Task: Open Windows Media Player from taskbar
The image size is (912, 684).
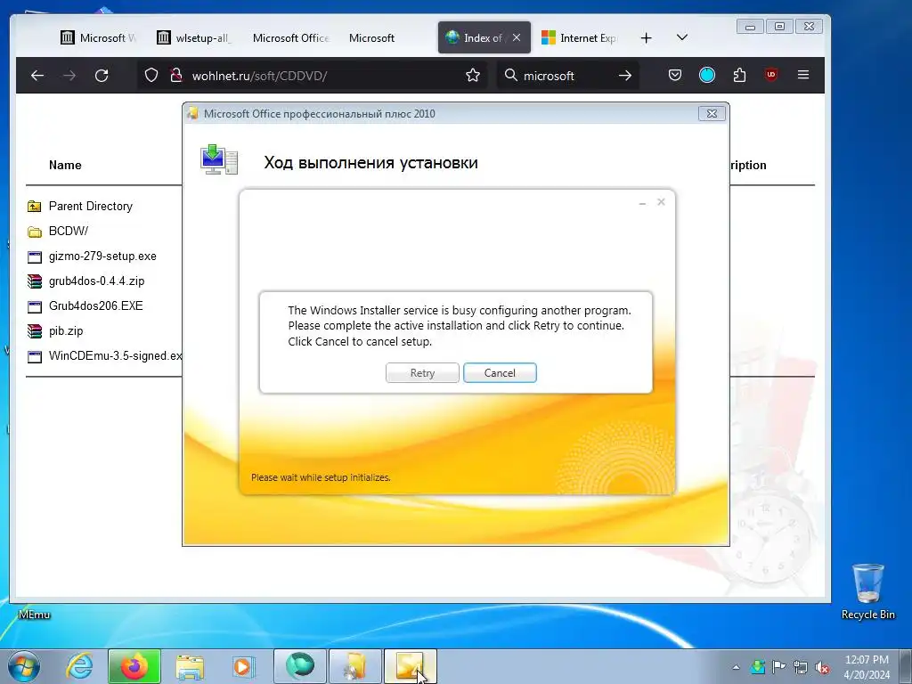Action: pyautogui.click(x=243, y=666)
